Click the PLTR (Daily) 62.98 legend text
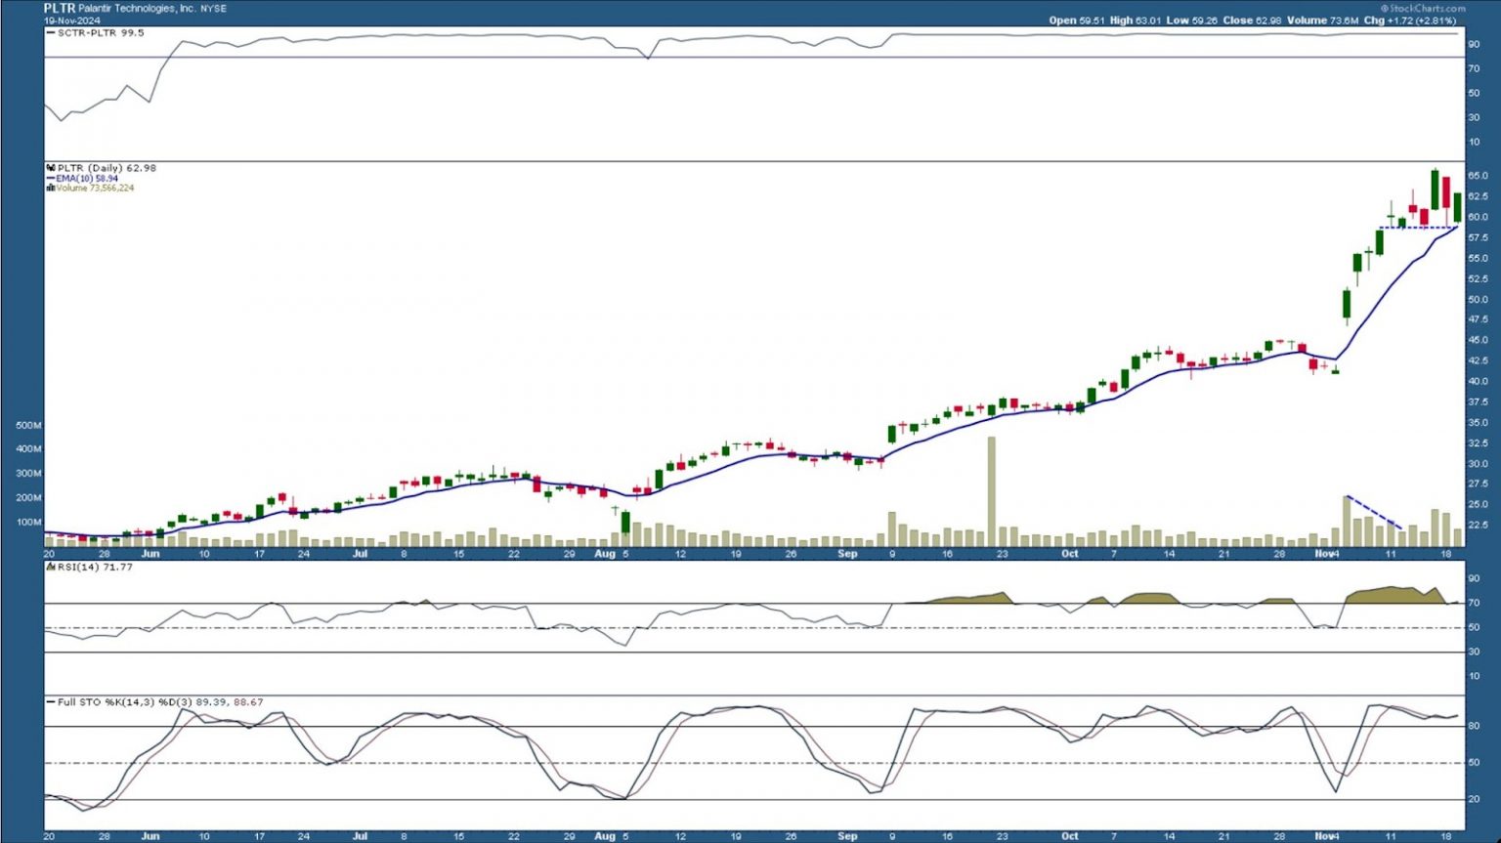Viewport: 1501px width, 843px height. click(x=107, y=168)
